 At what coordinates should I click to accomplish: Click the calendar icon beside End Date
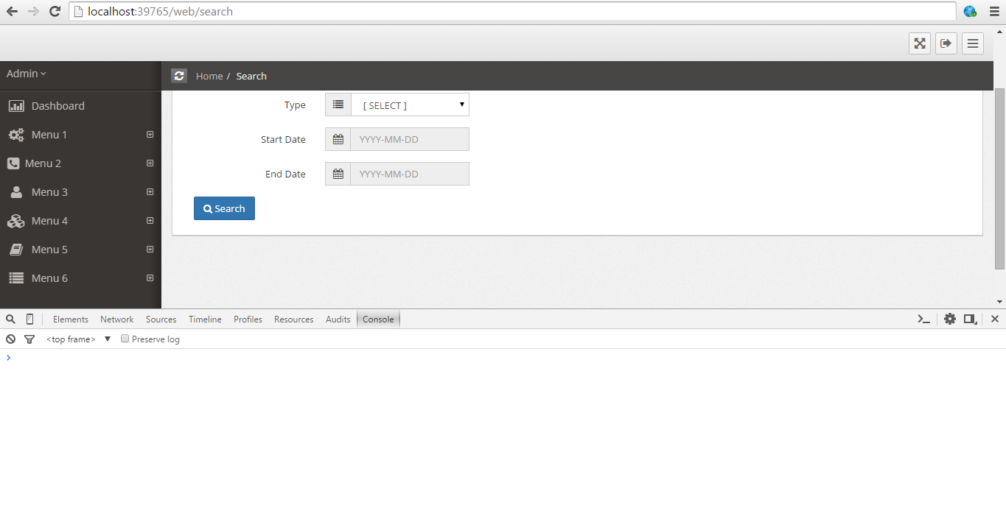click(338, 173)
